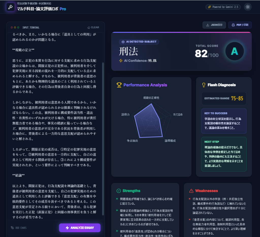This screenshot has width=260, height=237.
Task: Click the PDF / 印刷 print button
Action: 240,25
